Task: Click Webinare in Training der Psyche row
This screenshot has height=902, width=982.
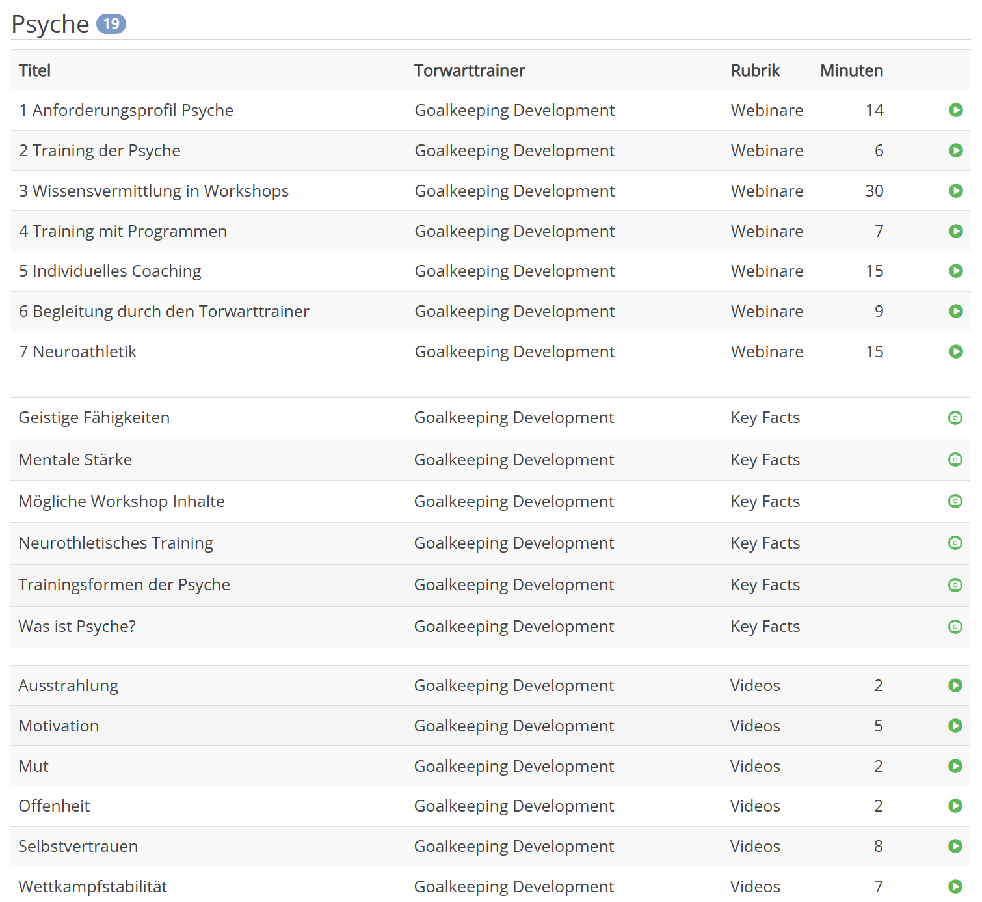Action: pyautogui.click(x=767, y=150)
